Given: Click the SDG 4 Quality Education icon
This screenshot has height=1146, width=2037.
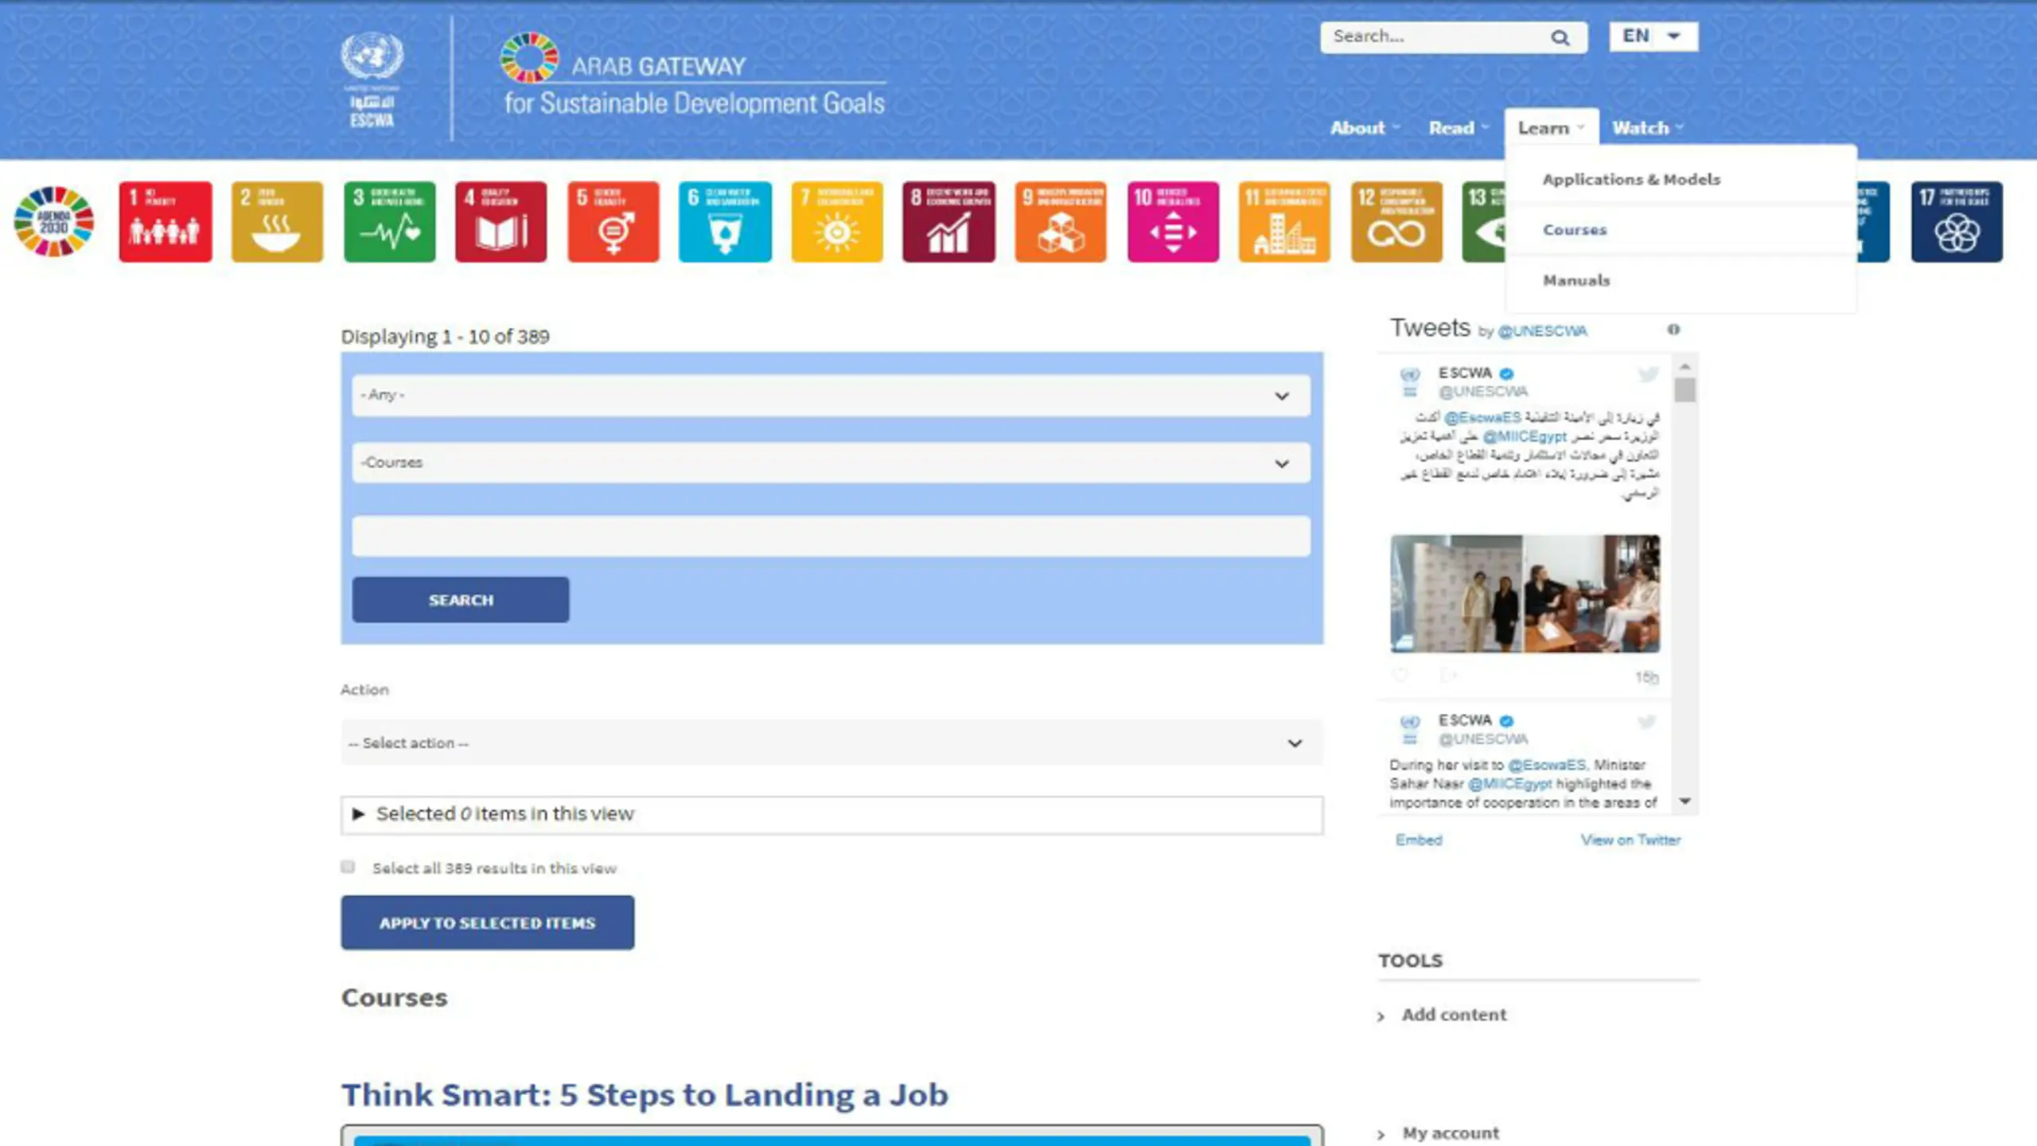Looking at the screenshot, I should click(500, 221).
